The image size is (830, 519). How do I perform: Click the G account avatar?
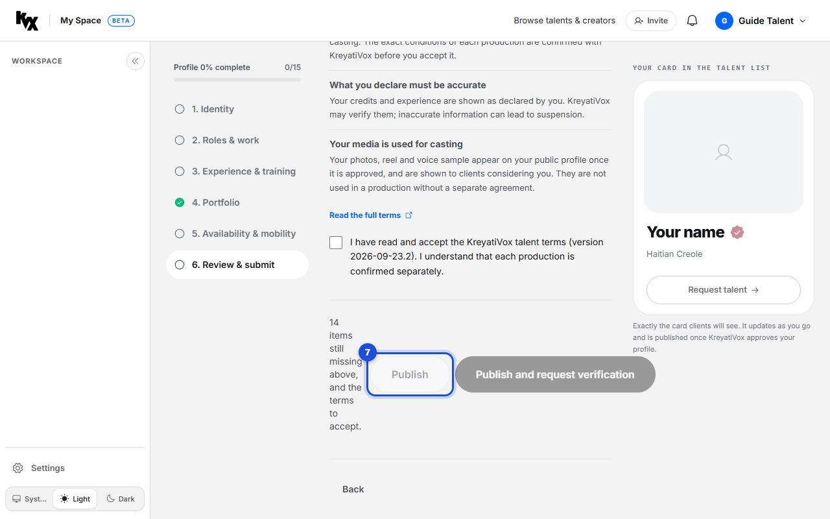pyautogui.click(x=724, y=21)
